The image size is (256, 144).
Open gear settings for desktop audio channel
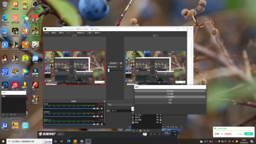coord(102,116)
